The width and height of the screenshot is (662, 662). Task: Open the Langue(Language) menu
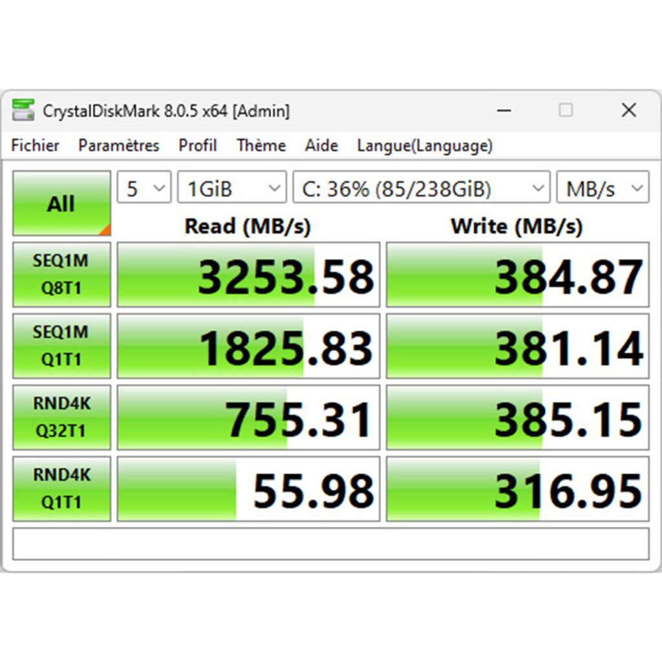[424, 145]
